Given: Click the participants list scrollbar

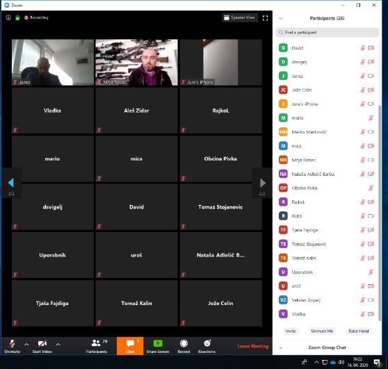Looking at the screenshot, I should point(380,213).
